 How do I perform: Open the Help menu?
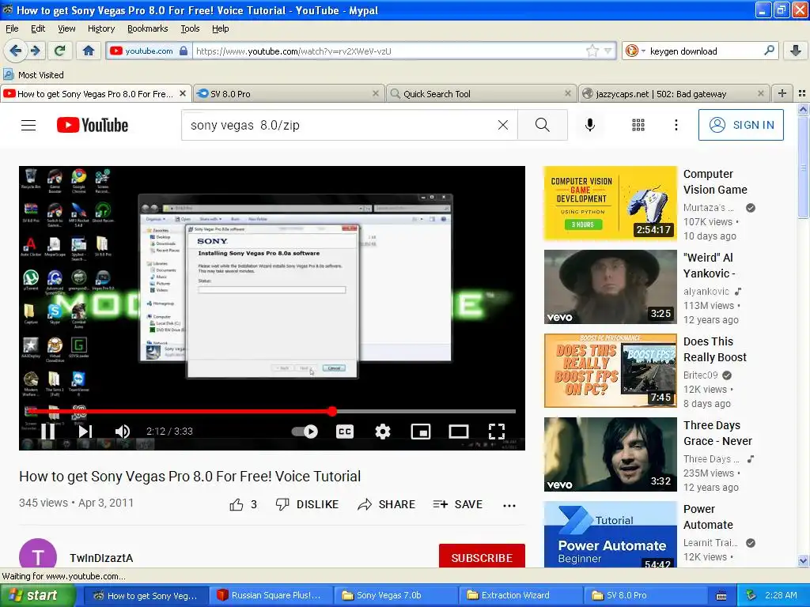(x=220, y=28)
